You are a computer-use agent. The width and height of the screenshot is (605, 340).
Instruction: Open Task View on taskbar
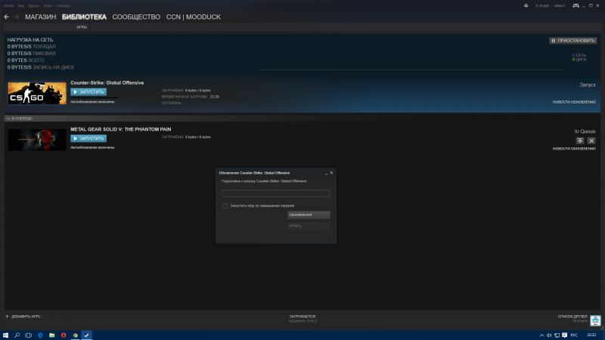[x=28, y=335]
